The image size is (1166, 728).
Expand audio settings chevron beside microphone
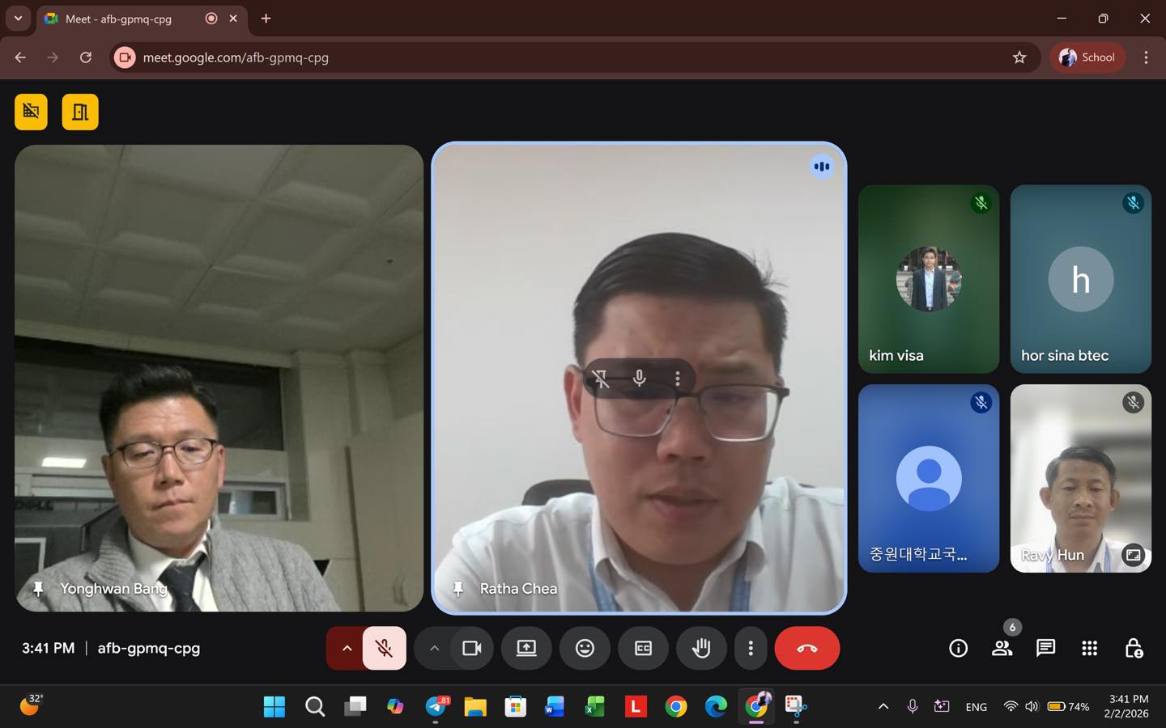coord(347,648)
